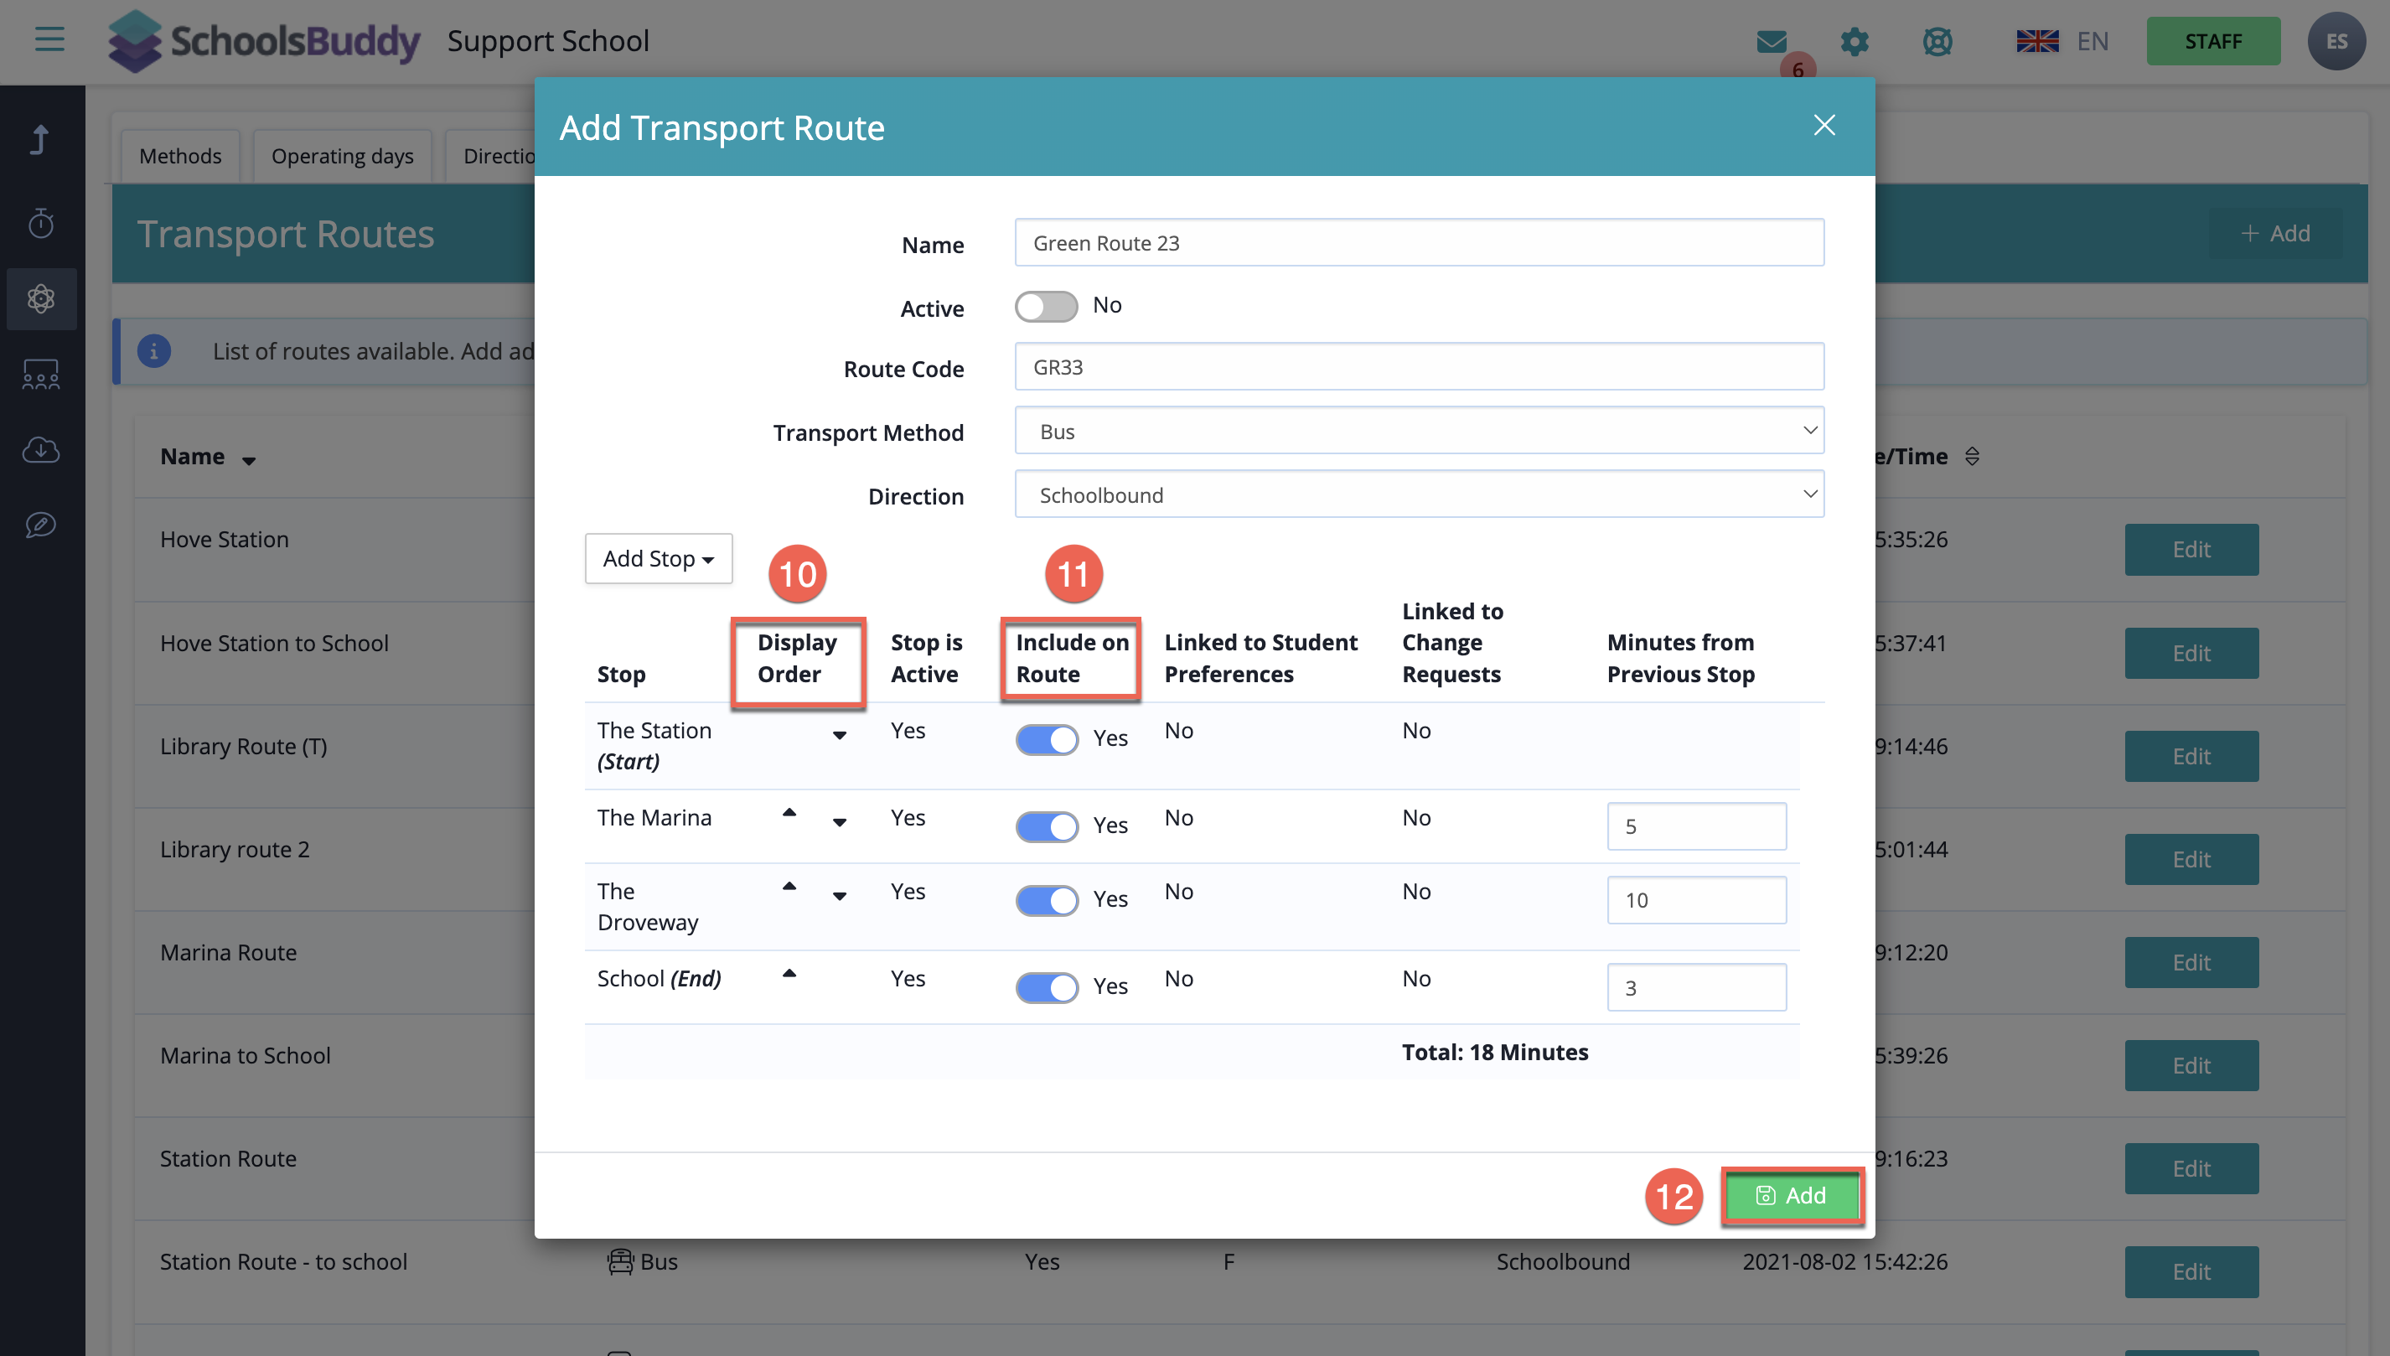Open the settings gear in header
Image resolution: width=2390 pixels, height=1356 pixels.
1854,41
